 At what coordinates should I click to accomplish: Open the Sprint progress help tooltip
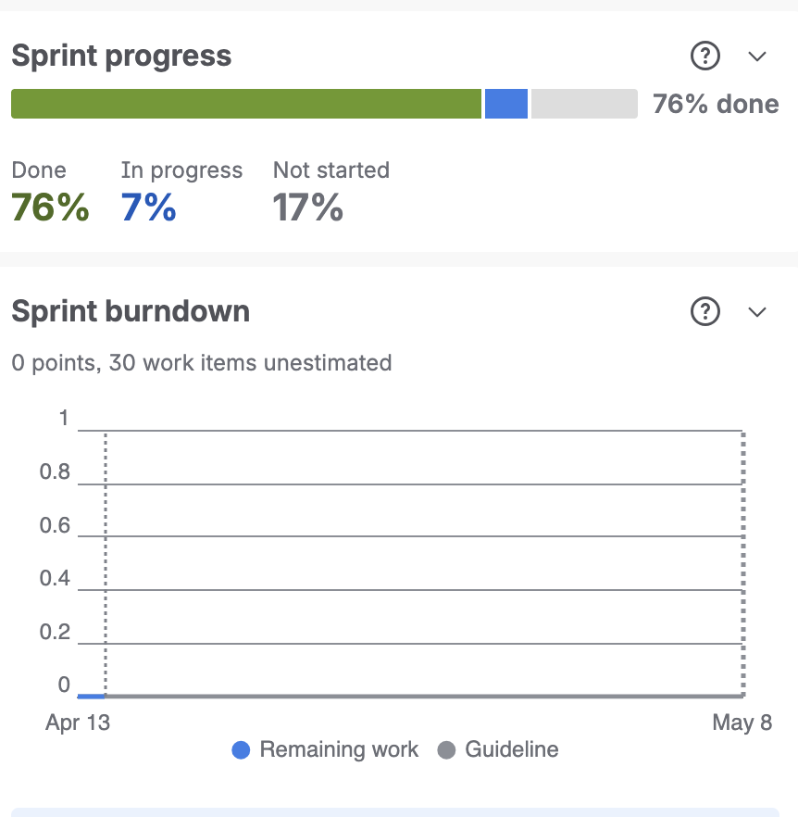click(704, 57)
